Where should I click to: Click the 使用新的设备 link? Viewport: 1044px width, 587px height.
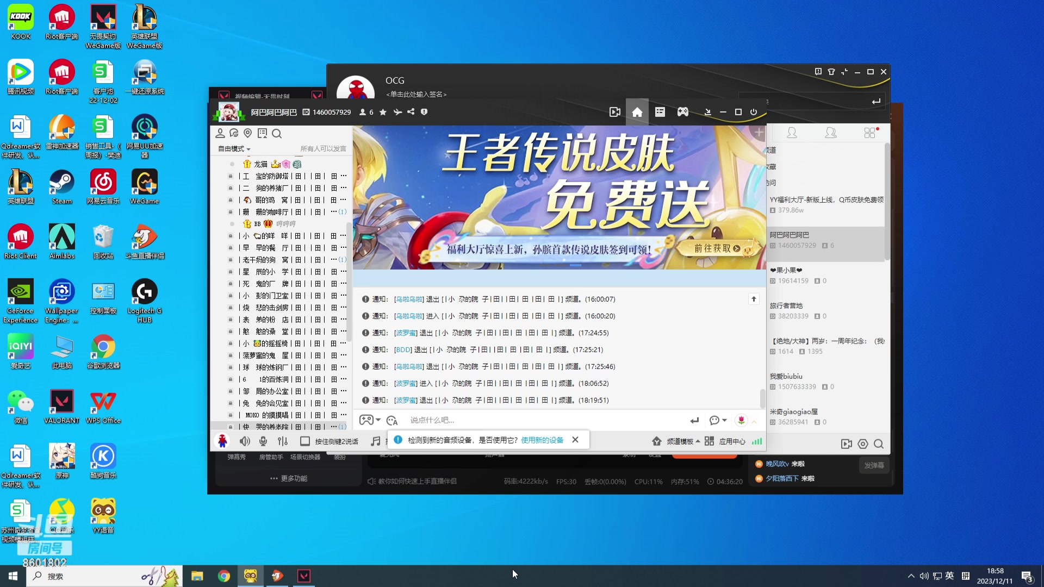[x=542, y=440]
